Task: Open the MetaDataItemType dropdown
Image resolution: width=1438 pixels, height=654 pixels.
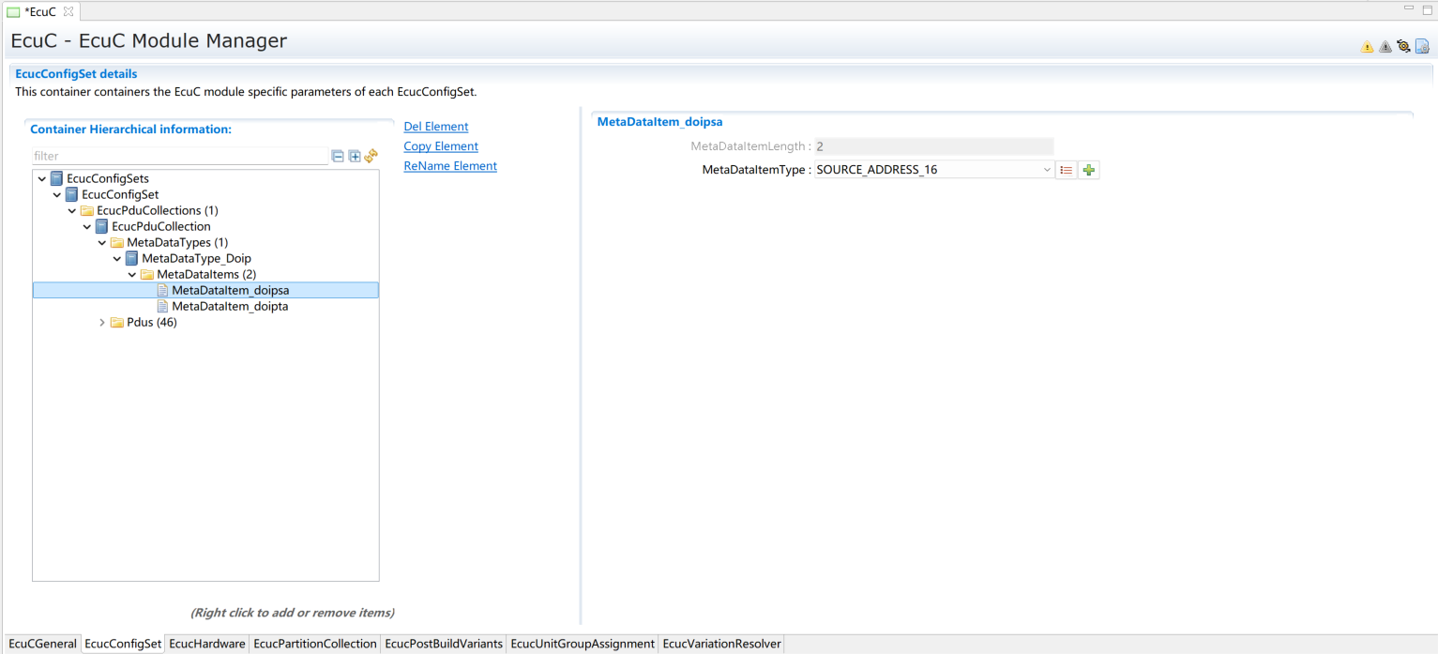Action: point(1047,170)
